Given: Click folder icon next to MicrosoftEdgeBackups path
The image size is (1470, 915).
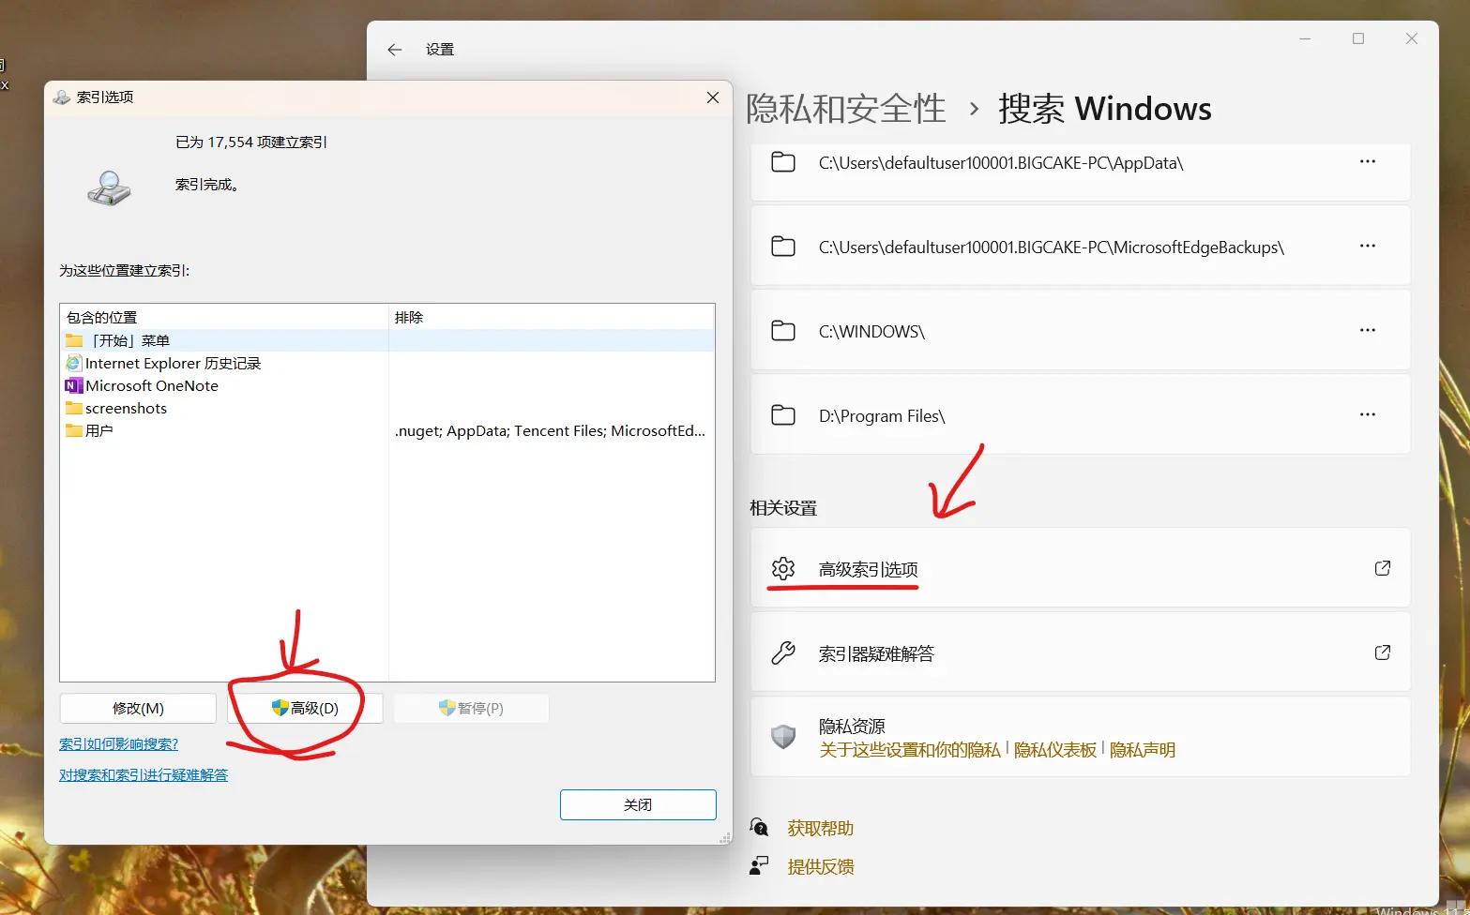Looking at the screenshot, I should click(x=783, y=247).
